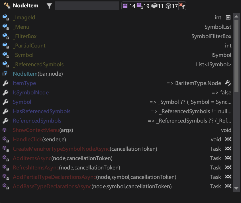Click the NodeItem class icon in the title bar

[x=6, y=5]
